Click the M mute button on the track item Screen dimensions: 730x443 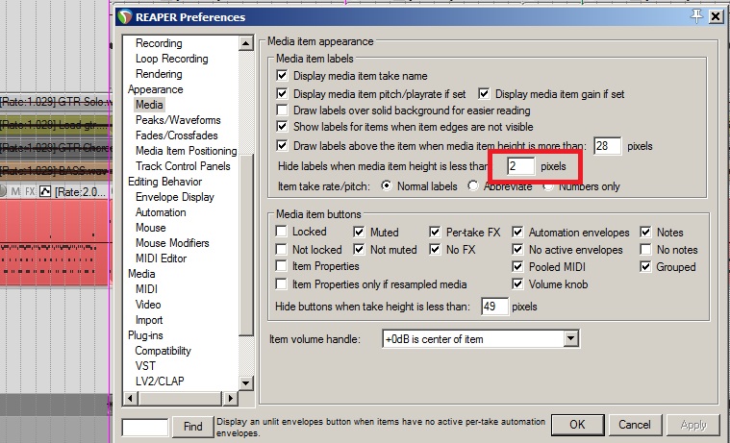pyautogui.click(x=15, y=191)
